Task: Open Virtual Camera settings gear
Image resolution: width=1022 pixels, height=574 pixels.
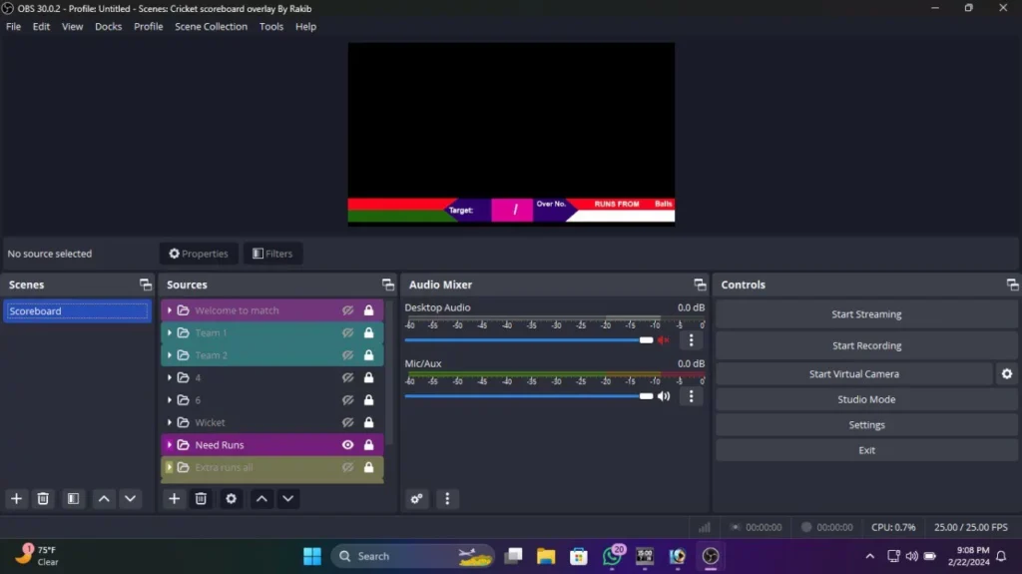Action: click(x=1006, y=373)
